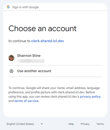Open the Help footer link

click(71, 124)
